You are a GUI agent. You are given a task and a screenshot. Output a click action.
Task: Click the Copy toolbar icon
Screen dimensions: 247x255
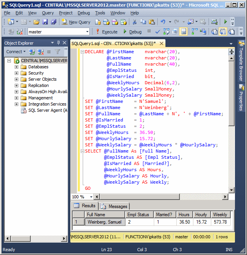143,22
